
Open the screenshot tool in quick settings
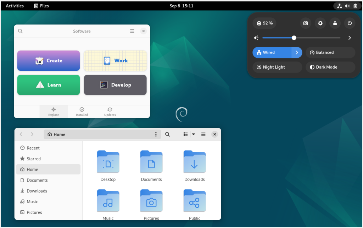[x=305, y=23]
